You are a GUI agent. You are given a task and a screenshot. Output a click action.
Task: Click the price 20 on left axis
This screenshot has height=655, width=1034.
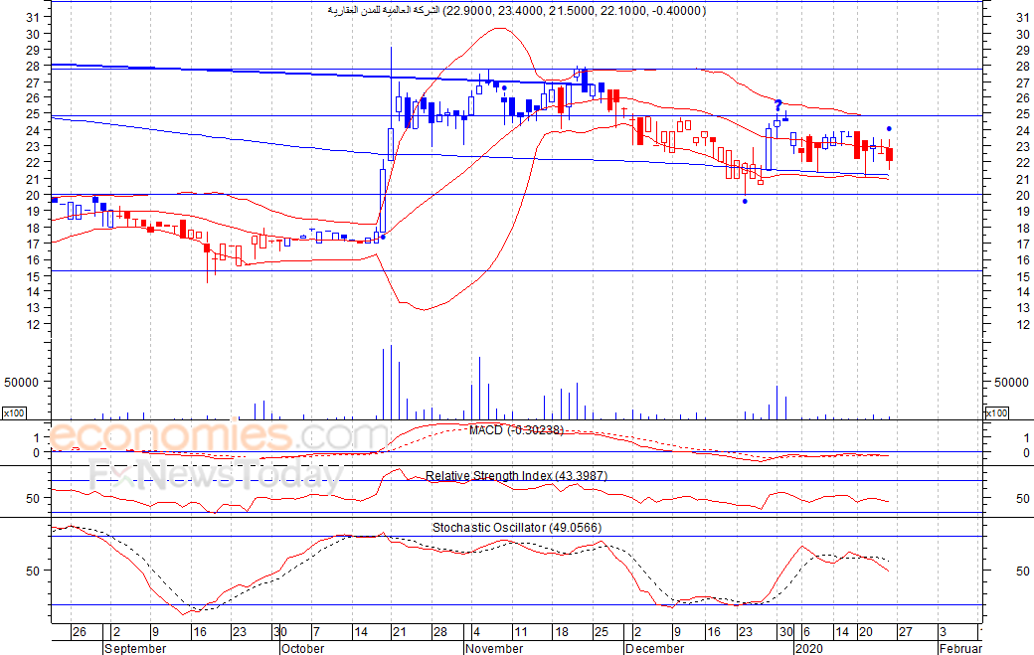point(33,195)
